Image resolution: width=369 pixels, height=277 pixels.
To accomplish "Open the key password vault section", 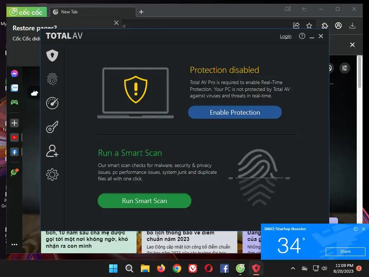I will point(52,127).
